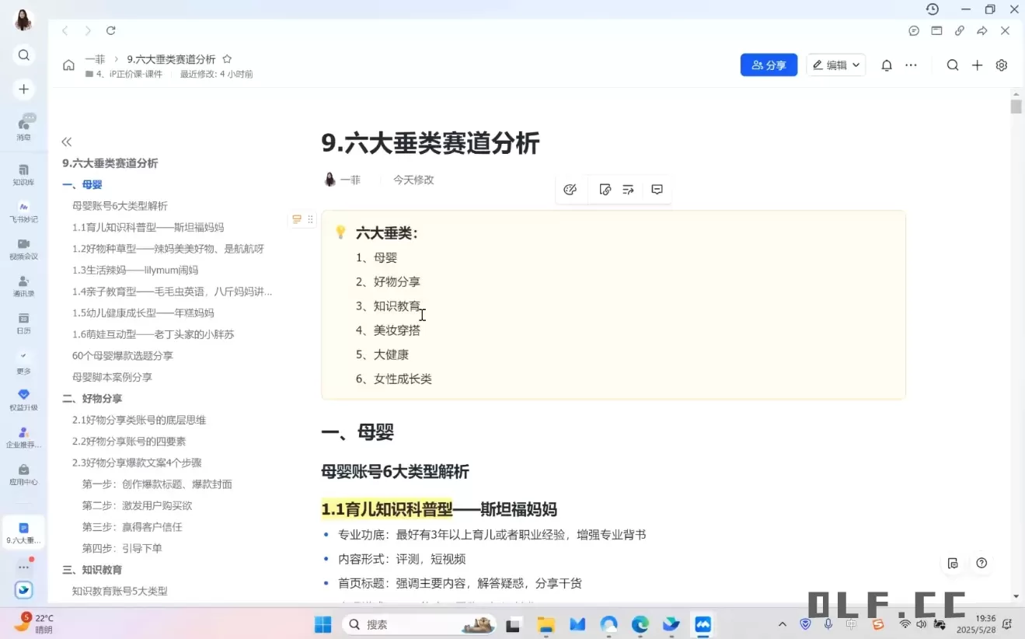Screen dimensions: 1025x639
Task: Open the 4、iP正价课-课件 breadcrumb folder
Action: 124,74
